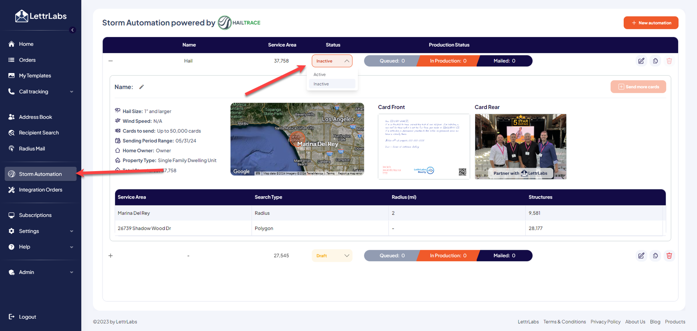Expand the Settings submenu arrow

point(71,231)
